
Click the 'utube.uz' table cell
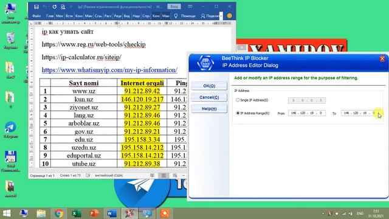[x=84, y=164]
